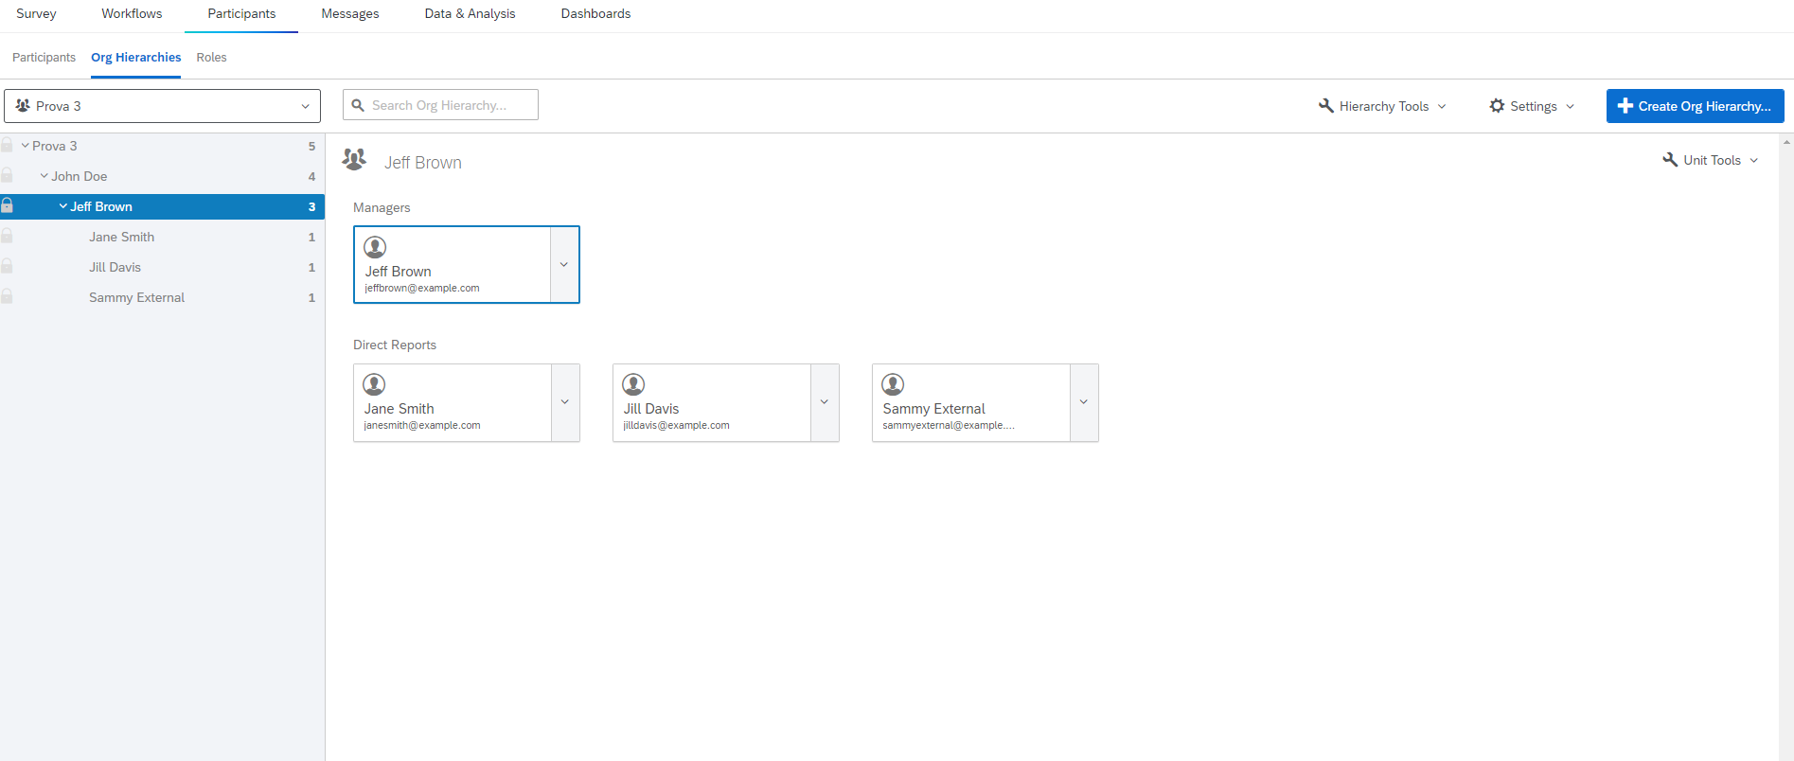This screenshot has height=761, width=1794.
Task: Open Jill Davis card dropdown arrow
Action: click(825, 402)
